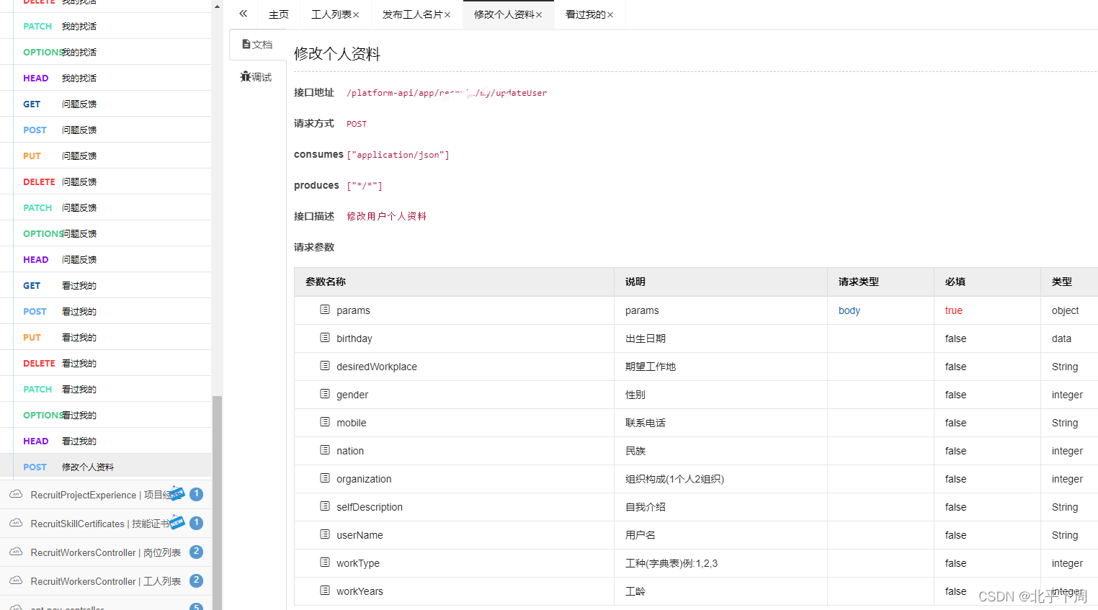The width and height of the screenshot is (1098, 610).
Task: Expand RecruitWorkersController 岗位列表 group
Action: [106, 552]
